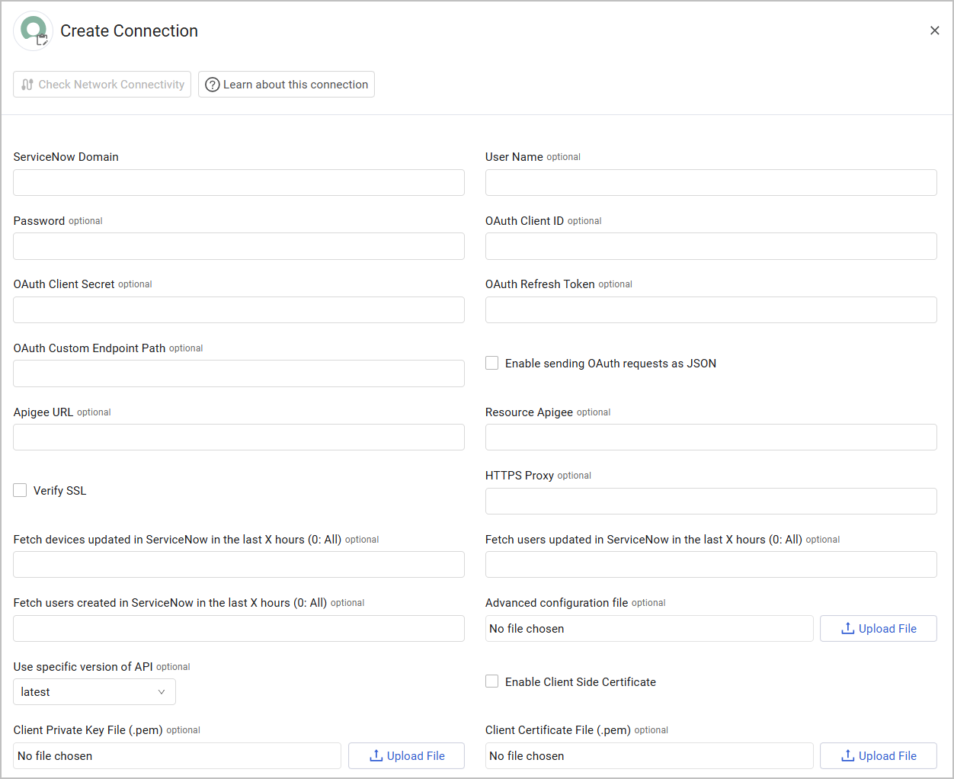Screen dimensions: 954x779
Task: Open Learn about this connection help
Action: click(287, 85)
